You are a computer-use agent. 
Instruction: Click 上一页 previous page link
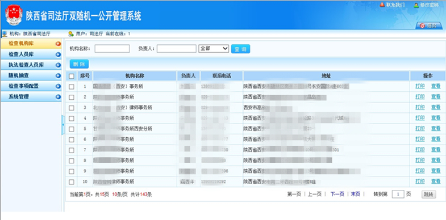[315, 194]
